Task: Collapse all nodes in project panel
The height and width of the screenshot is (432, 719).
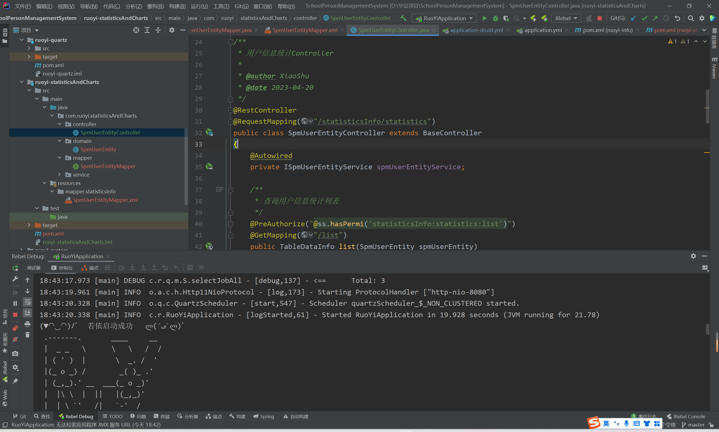Action: [158, 30]
